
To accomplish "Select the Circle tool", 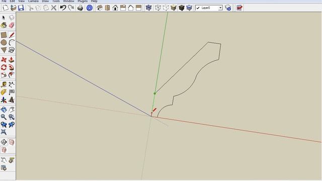I will click(4, 42).
